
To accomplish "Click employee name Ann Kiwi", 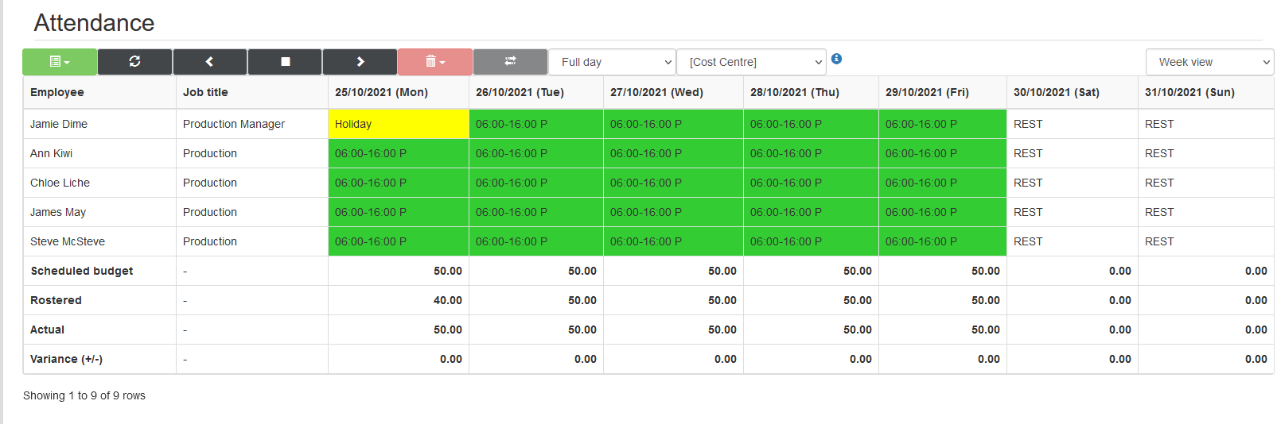I will [x=52, y=153].
